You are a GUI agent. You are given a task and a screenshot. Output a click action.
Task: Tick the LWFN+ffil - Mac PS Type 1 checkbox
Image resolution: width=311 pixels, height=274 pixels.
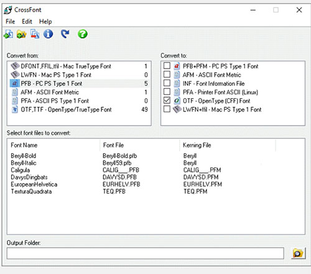click(x=167, y=109)
